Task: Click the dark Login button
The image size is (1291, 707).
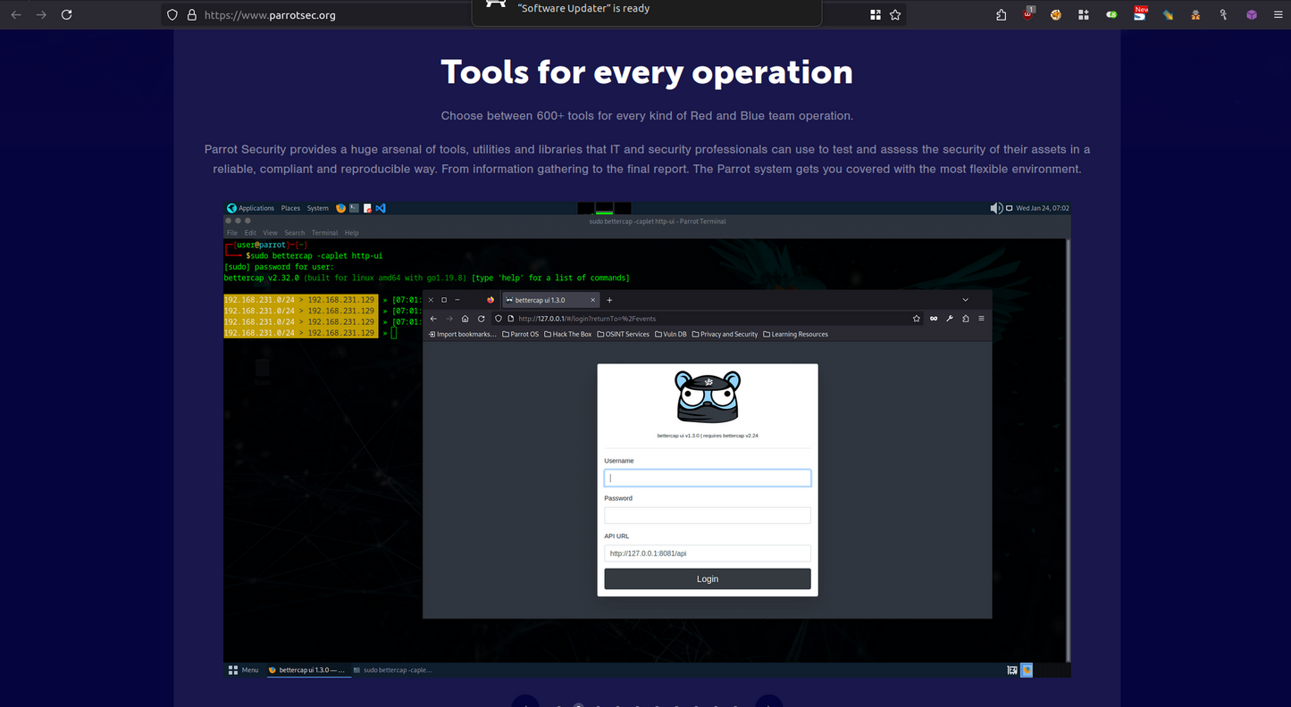Action: coord(708,579)
